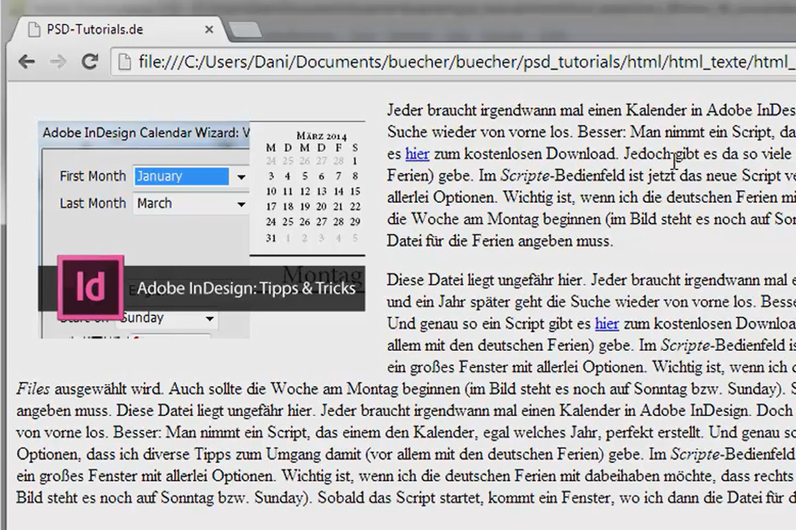Close the PSD-Tutorials.de tab
This screenshot has width=796, height=530.
(208, 29)
